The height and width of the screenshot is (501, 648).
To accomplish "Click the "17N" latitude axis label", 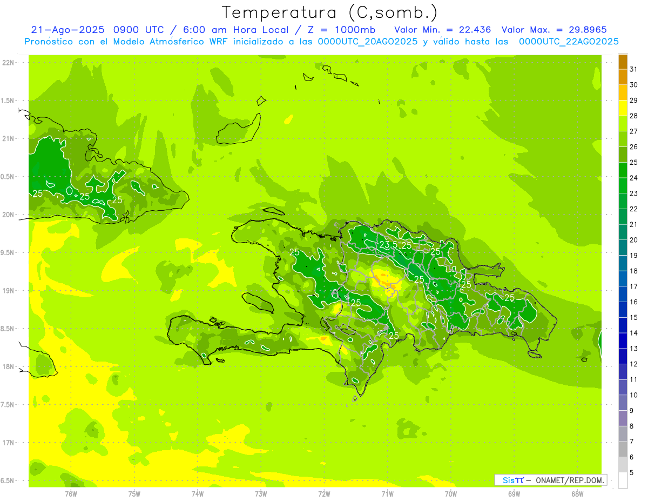I will coord(8,443).
